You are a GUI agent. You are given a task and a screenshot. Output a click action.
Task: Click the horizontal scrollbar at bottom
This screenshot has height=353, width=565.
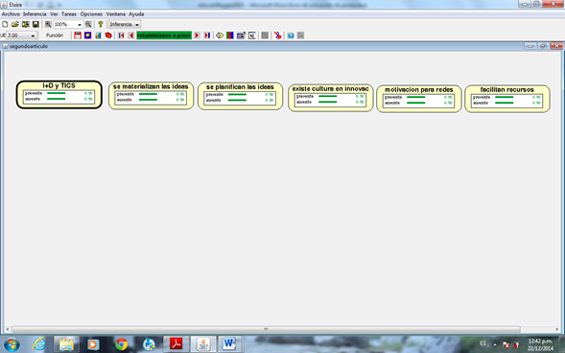[x=266, y=329]
